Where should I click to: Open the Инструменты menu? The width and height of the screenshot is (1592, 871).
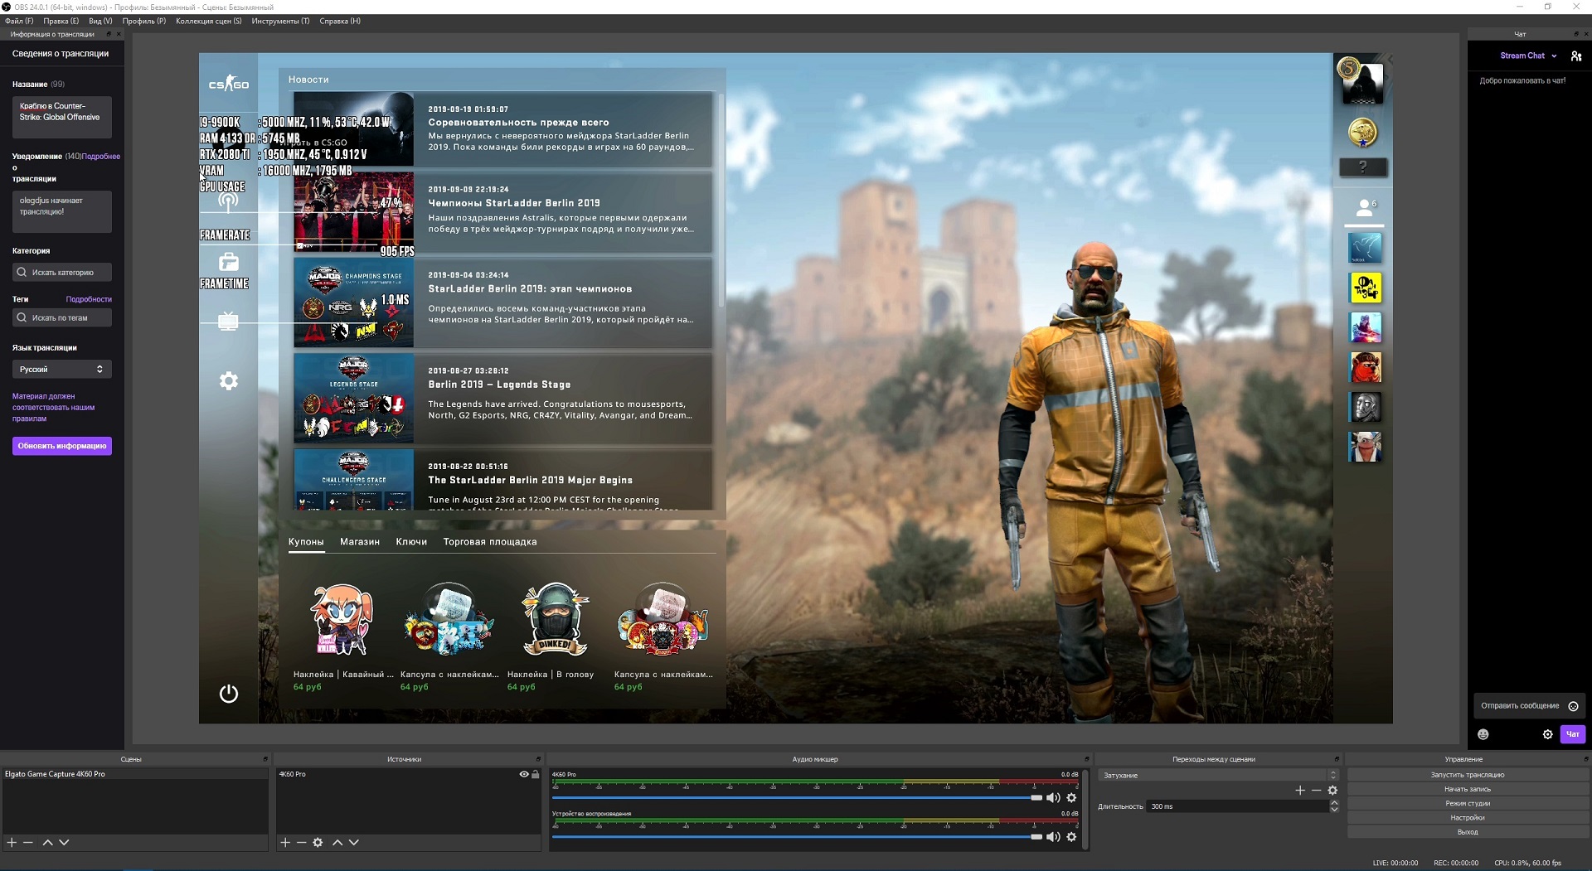[x=280, y=21]
